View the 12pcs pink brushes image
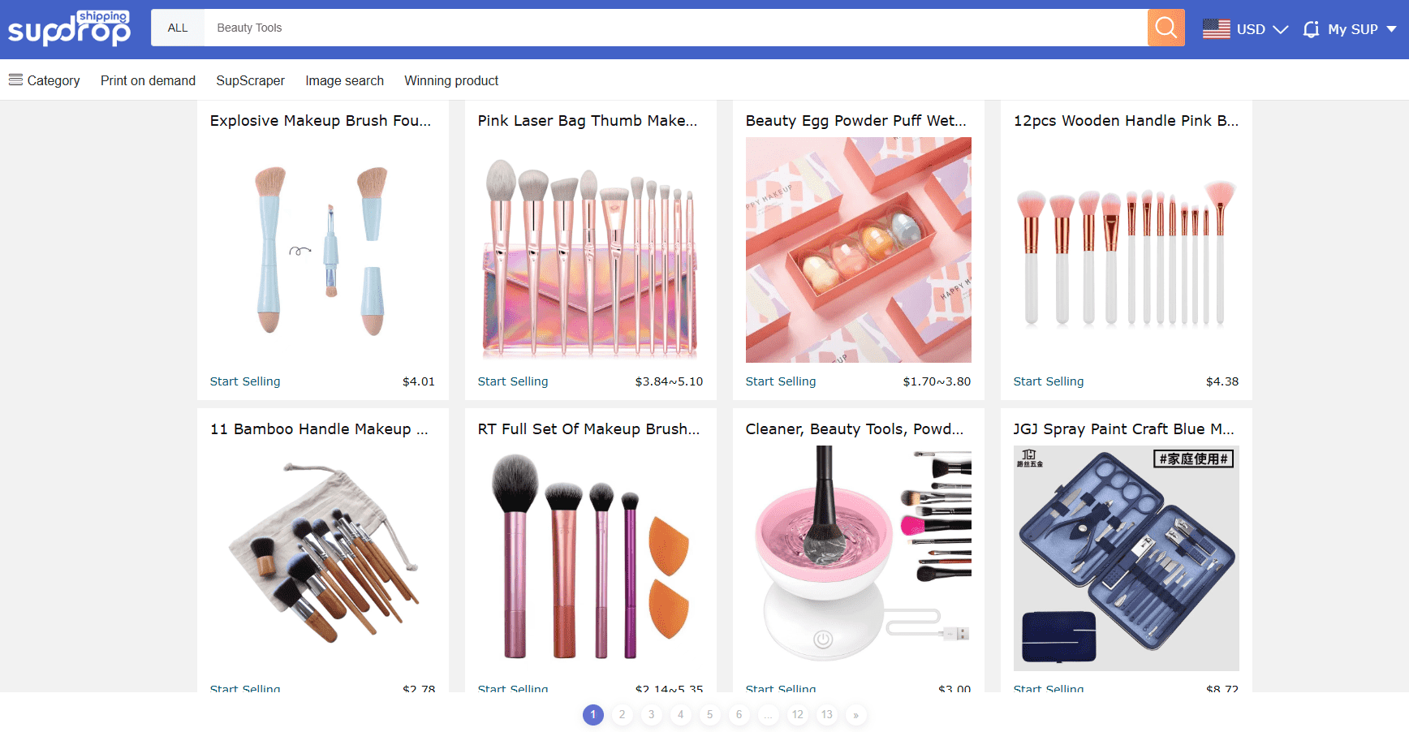This screenshot has height=732, width=1409. pos(1127,250)
